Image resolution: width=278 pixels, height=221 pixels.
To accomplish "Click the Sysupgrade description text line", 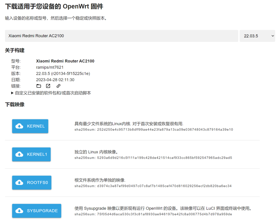I will [163, 209].
